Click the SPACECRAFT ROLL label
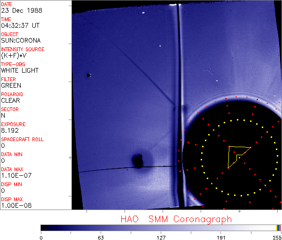The image size is (282, 240). click(x=23, y=139)
